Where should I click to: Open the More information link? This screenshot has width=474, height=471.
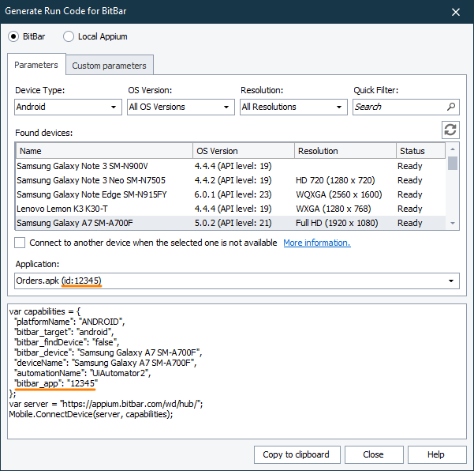(316, 243)
